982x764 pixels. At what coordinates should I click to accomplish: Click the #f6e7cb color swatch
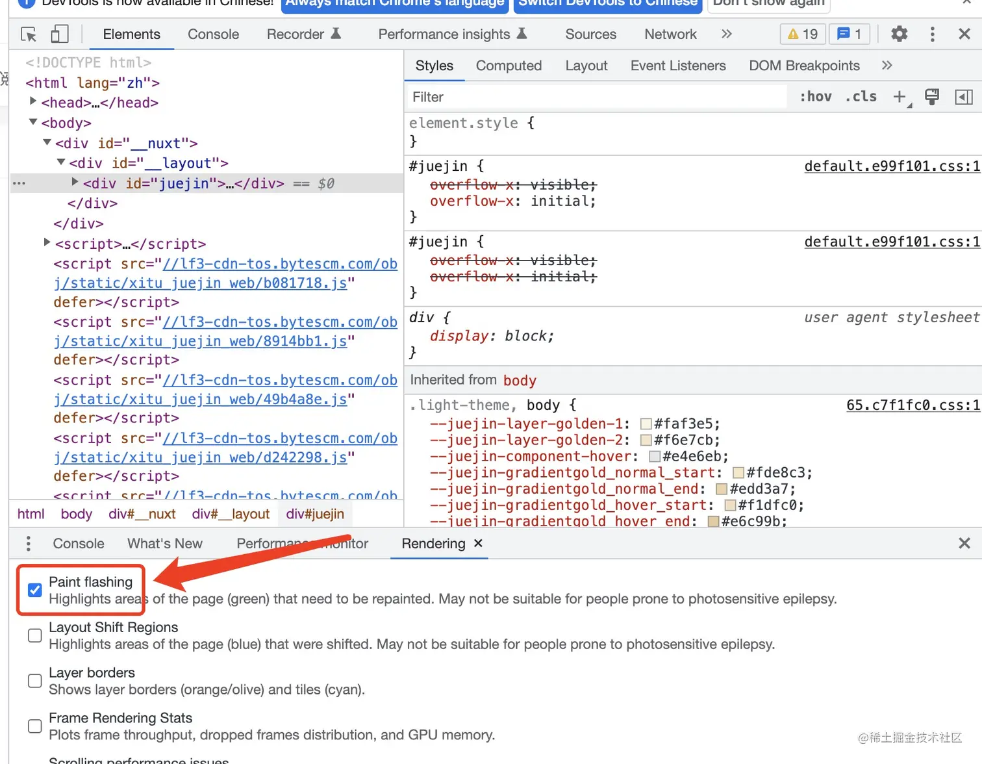coord(646,440)
